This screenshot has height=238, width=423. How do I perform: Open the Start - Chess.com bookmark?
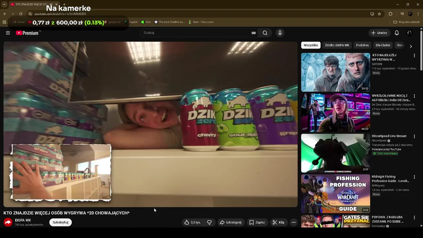201,22
